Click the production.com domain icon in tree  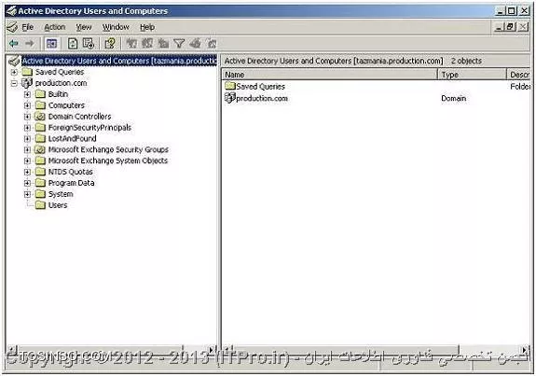click(x=27, y=83)
